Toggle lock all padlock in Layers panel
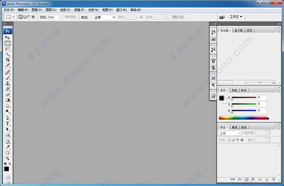 click(242, 140)
